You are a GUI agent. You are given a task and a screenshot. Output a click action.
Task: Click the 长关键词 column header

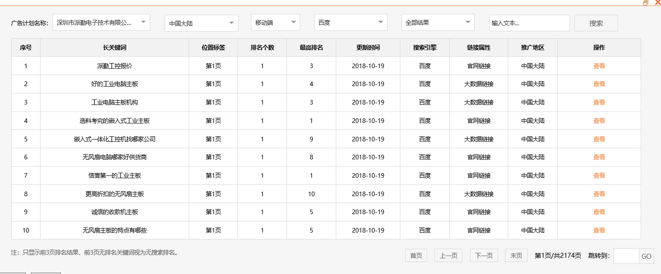(114, 47)
